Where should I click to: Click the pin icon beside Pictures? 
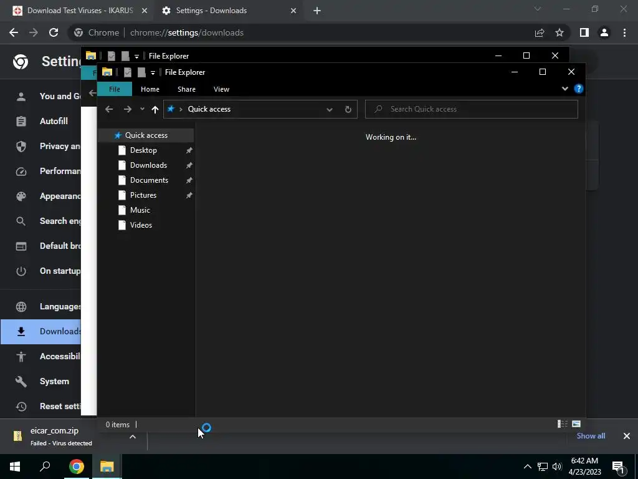(x=189, y=195)
